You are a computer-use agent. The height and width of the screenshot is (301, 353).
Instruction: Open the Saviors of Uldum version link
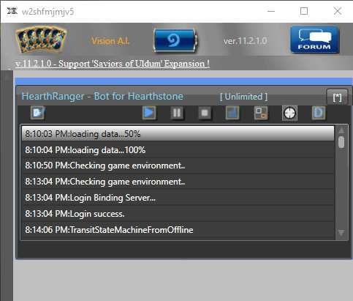coord(113,64)
